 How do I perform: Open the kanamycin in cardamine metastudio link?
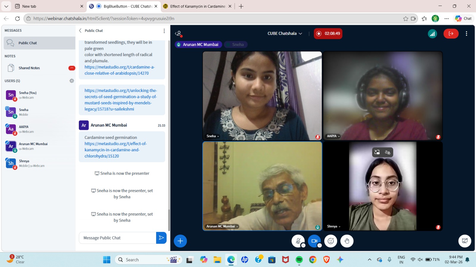[x=115, y=150]
